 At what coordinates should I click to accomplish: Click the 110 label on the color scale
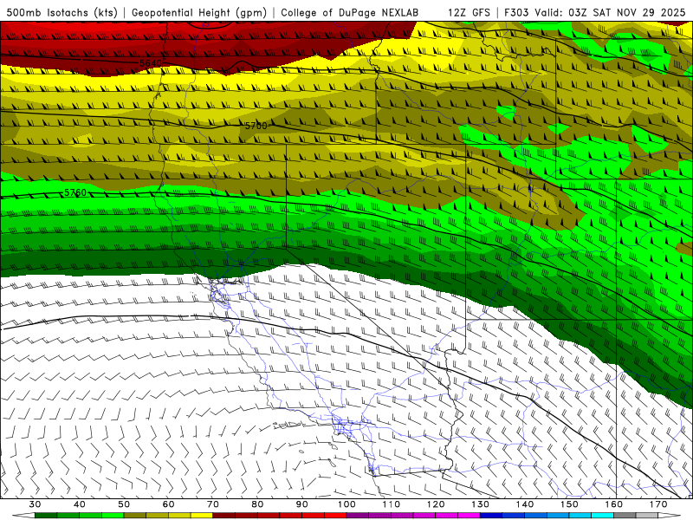click(x=392, y=504)
